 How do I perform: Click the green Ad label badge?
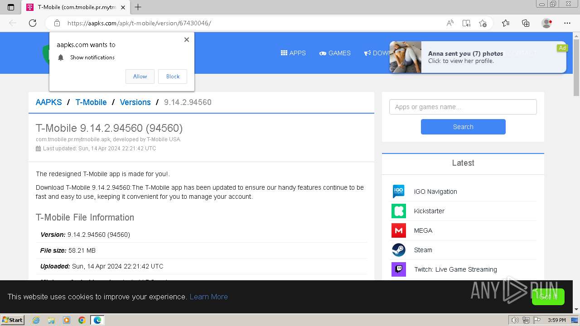(562, 48)
